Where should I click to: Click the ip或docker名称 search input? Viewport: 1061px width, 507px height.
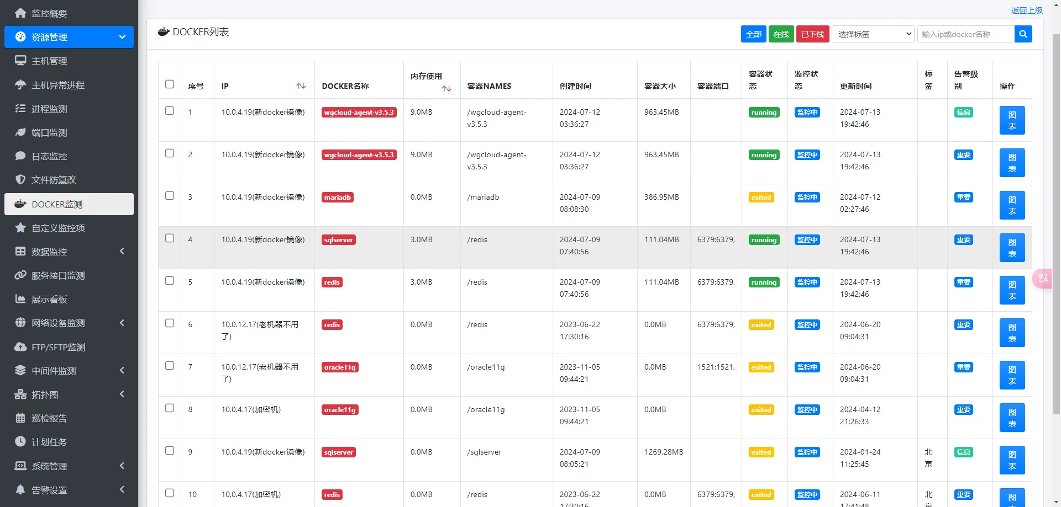[966, 34]
